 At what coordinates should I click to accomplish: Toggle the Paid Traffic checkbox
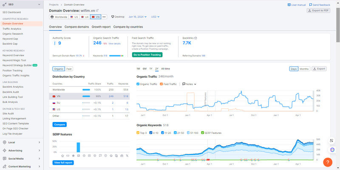click(x=161, y=84)
